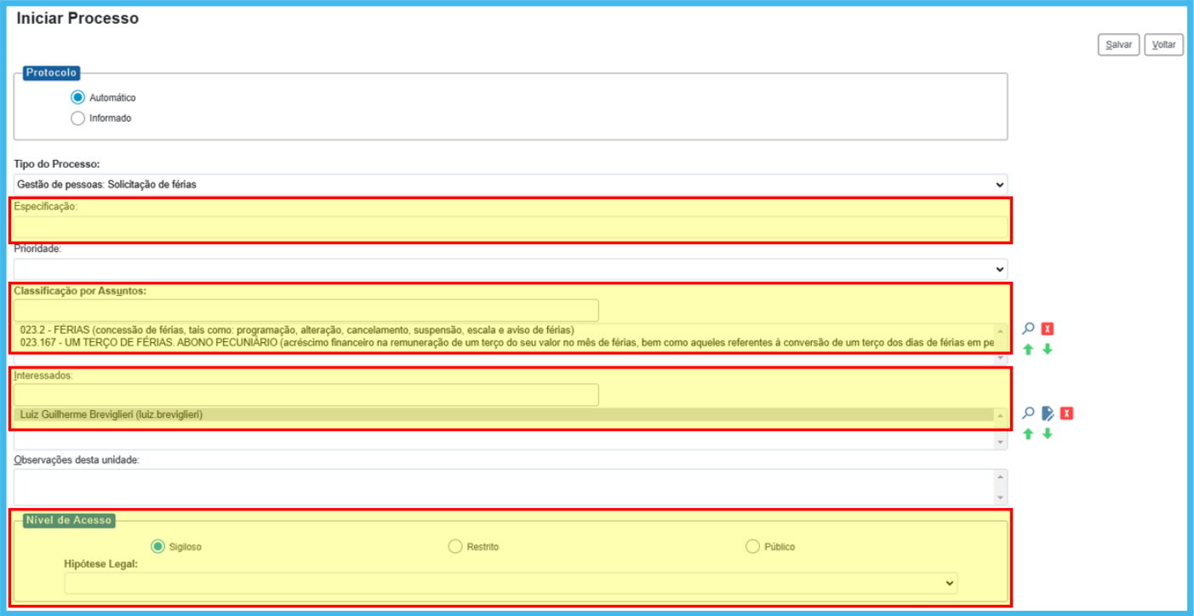This screenshot has height=616, width=1194.
Task: Move interessado up with green arrow
Action: pyautogui.click(x=1028, y=434)
